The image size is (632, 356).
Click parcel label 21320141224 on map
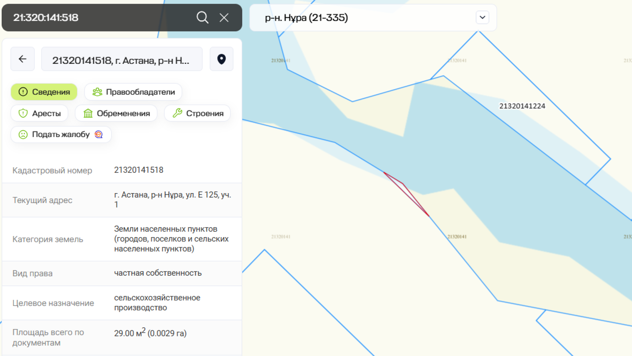tap(522, 106)
